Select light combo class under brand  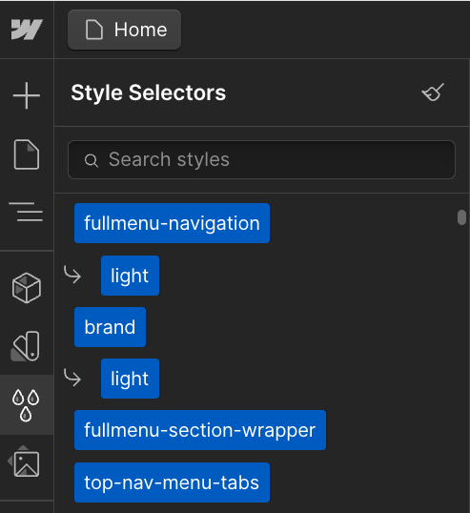[x=131, y=379]
